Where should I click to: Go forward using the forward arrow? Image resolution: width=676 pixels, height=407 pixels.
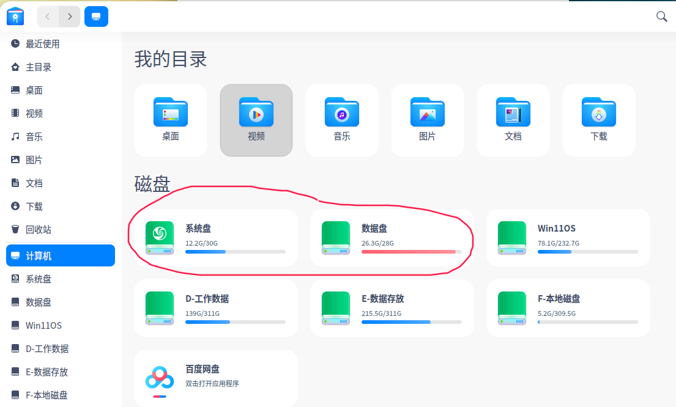click(70, 16)
